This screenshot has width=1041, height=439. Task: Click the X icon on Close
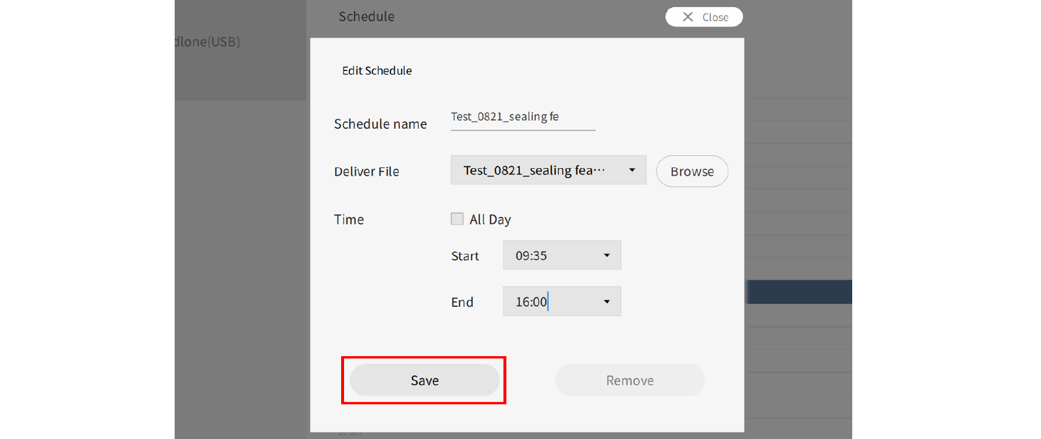[688, 17]
